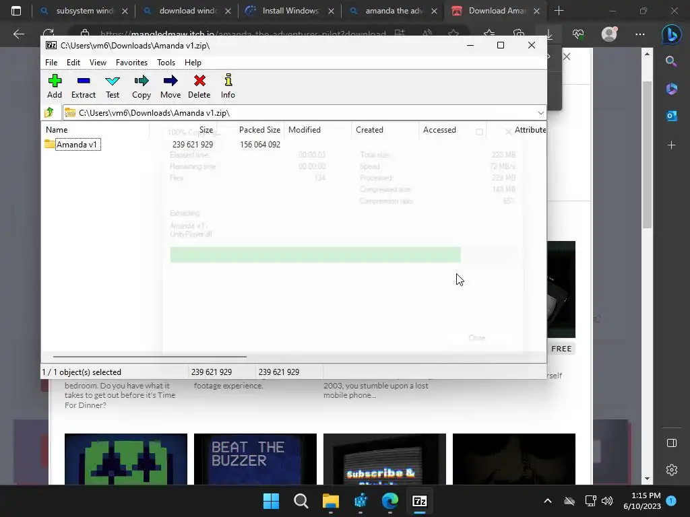Show hidden system tray icons

pos(548,501)
